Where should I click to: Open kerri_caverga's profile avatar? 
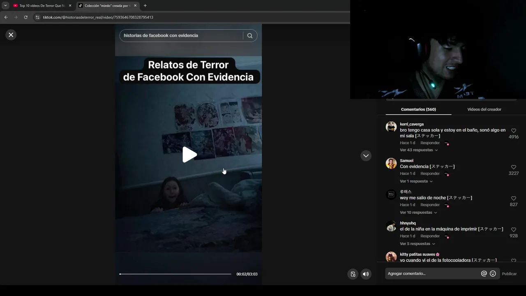tap(391, 127)
